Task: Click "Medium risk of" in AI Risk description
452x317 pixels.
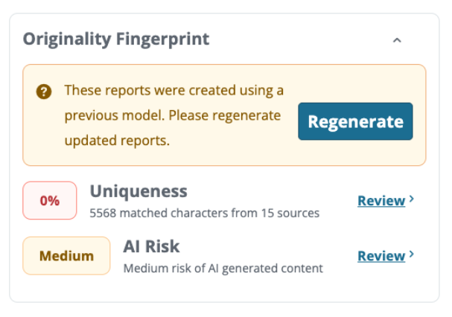Action: [164, 269]
